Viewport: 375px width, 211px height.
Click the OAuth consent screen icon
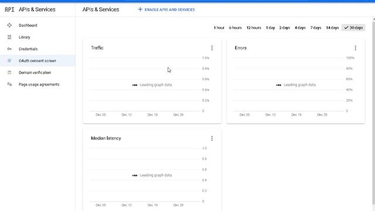[9, 61]
